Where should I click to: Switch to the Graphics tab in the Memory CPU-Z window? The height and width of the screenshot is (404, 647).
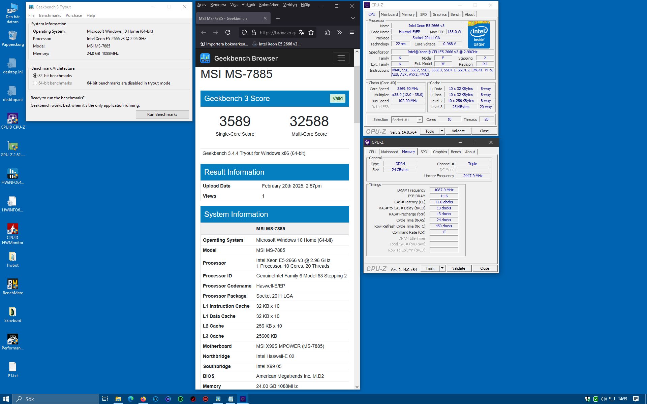pyautogui.click(x=440, y=152)
